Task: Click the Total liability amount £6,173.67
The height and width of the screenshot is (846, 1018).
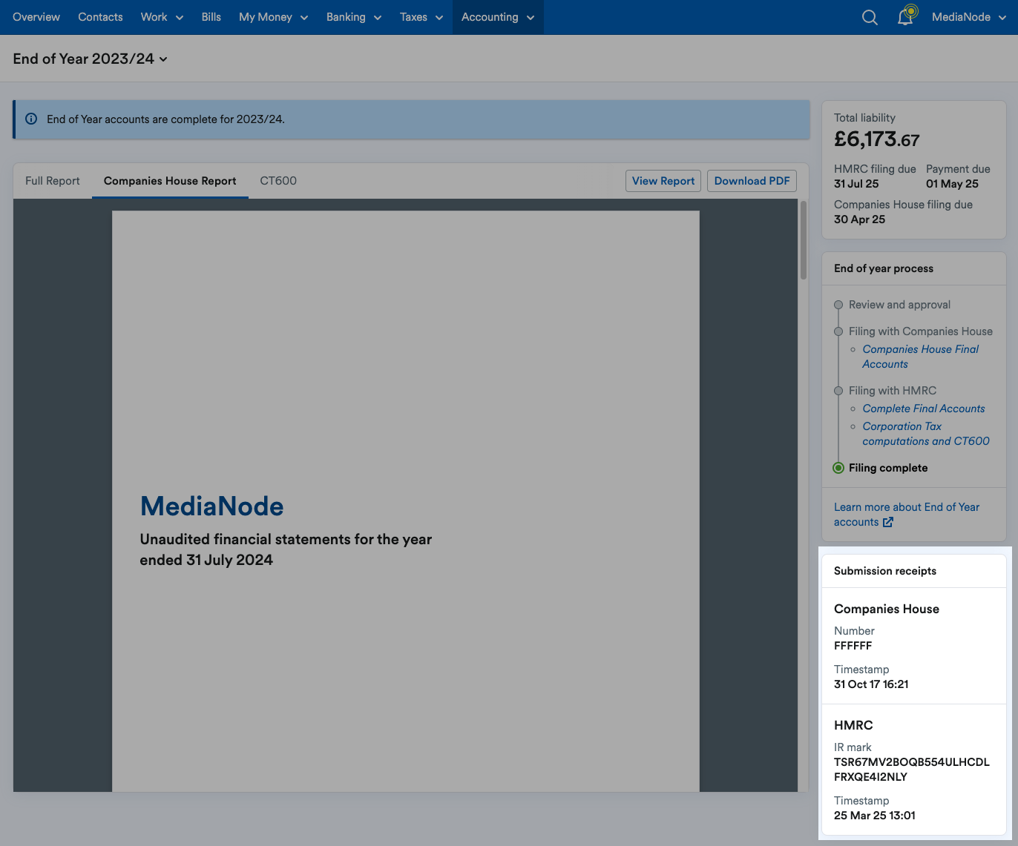Action: pos(876,139)
